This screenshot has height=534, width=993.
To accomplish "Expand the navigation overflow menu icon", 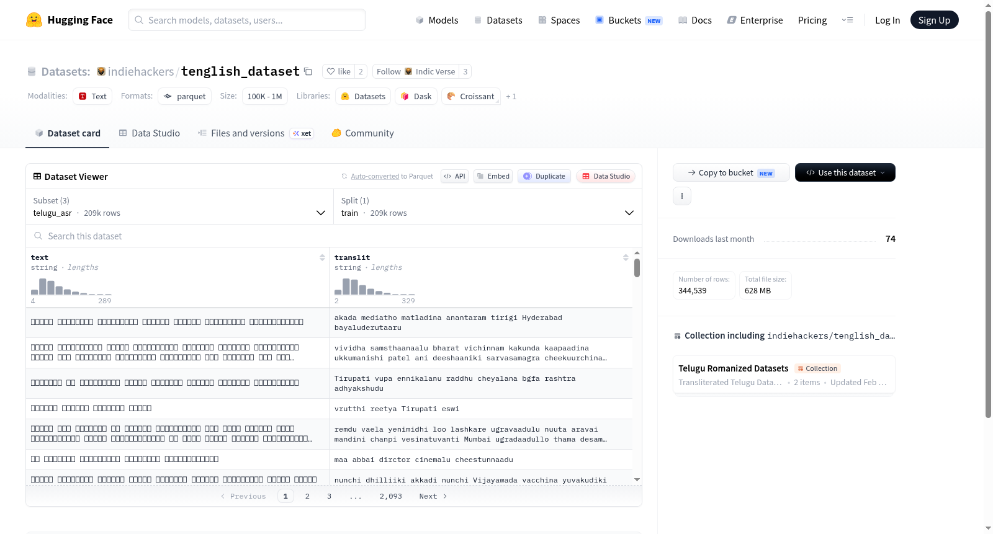I will tap(847, 20).
